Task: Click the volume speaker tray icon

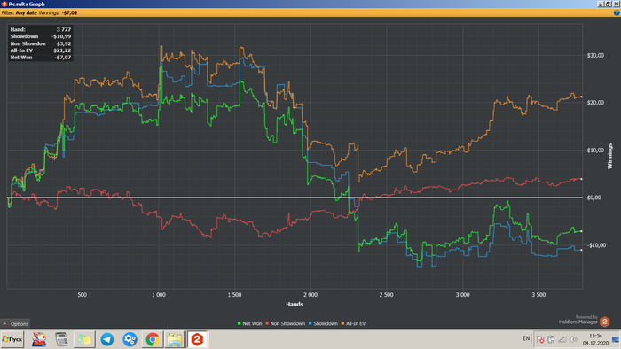Action: tap(573, 339)
